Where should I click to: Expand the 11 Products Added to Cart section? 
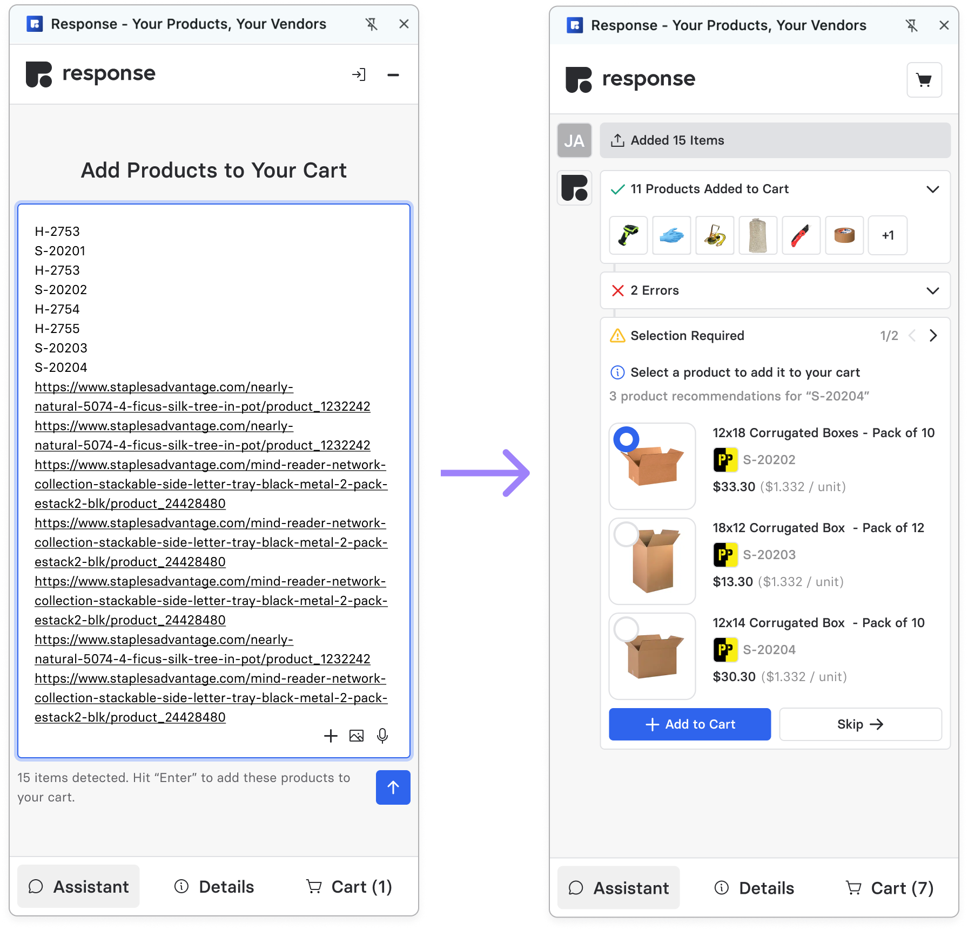point(932,189)
